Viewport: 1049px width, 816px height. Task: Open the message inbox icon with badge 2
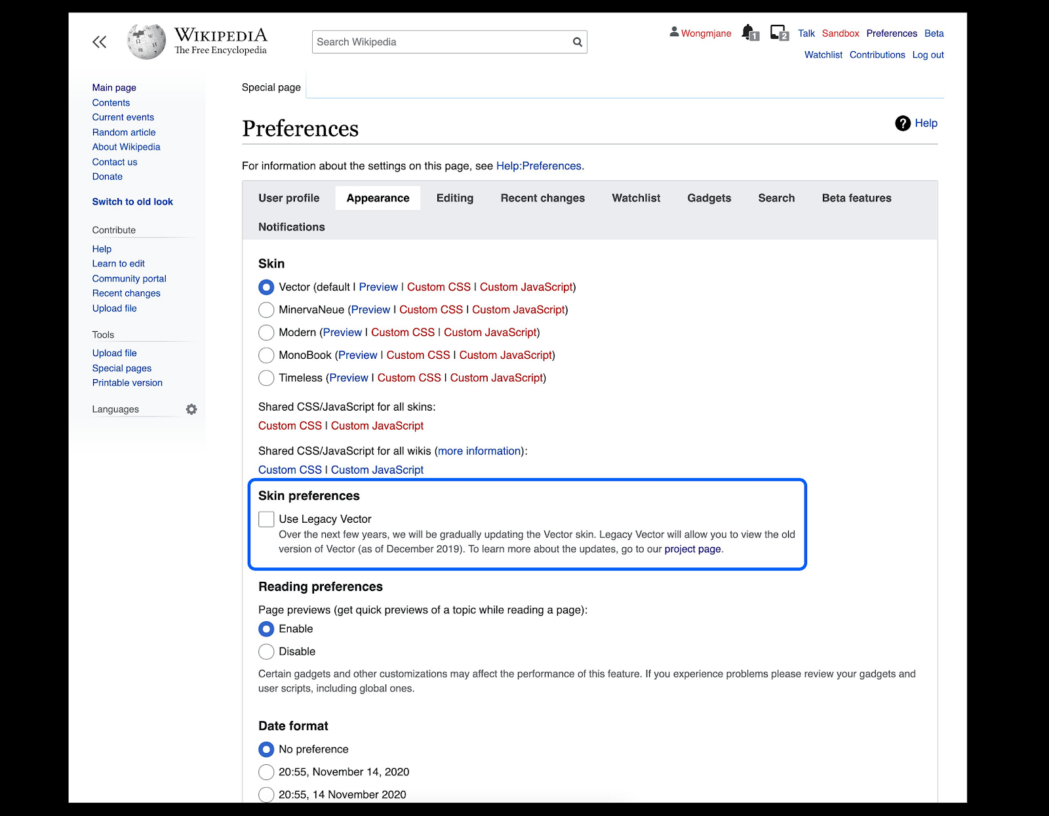click(x=778, y=31)
